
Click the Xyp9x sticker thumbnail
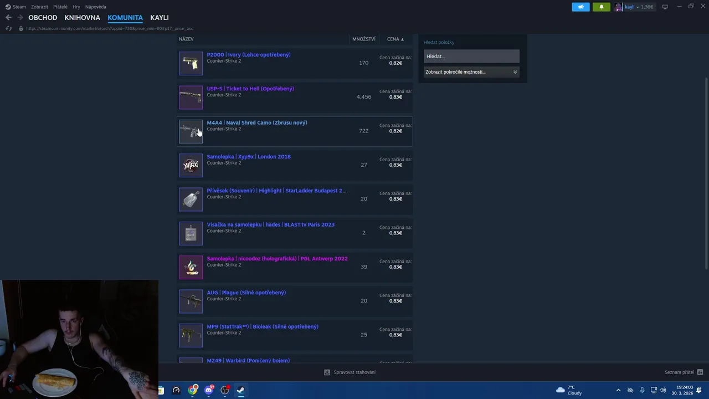tap(191, 165)
